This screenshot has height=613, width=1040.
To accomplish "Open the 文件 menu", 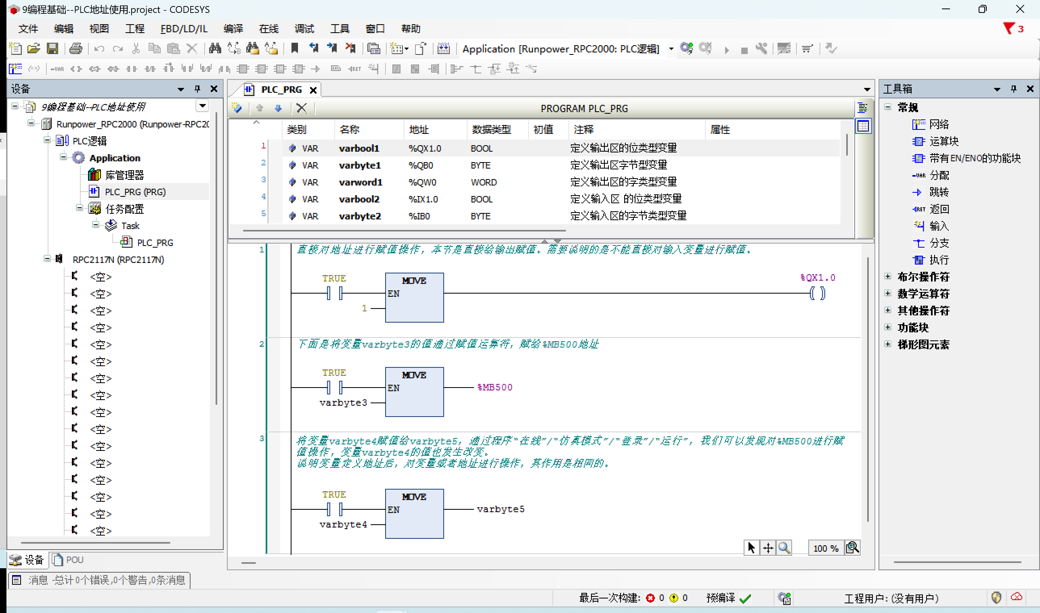I will (x=28, y=29).
